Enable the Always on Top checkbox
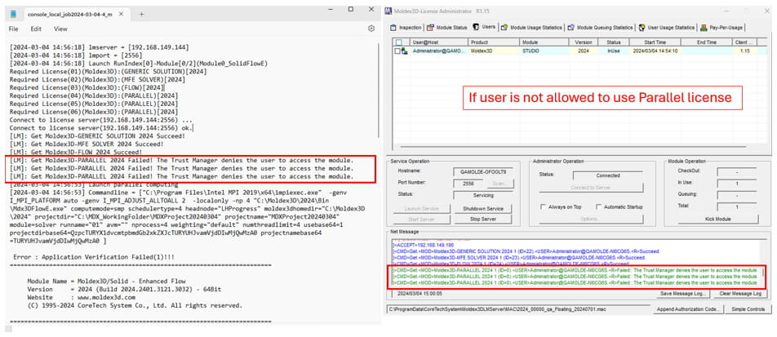This screenshot has height=337, width=777. (x=544, y=206)
